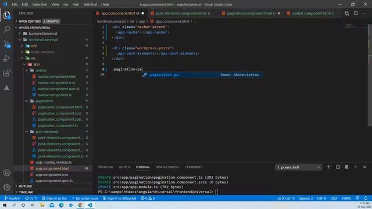Open Run and Debug view
This screenshot has height=209, width=372.
pyautogui.click(x=6, y=58)
